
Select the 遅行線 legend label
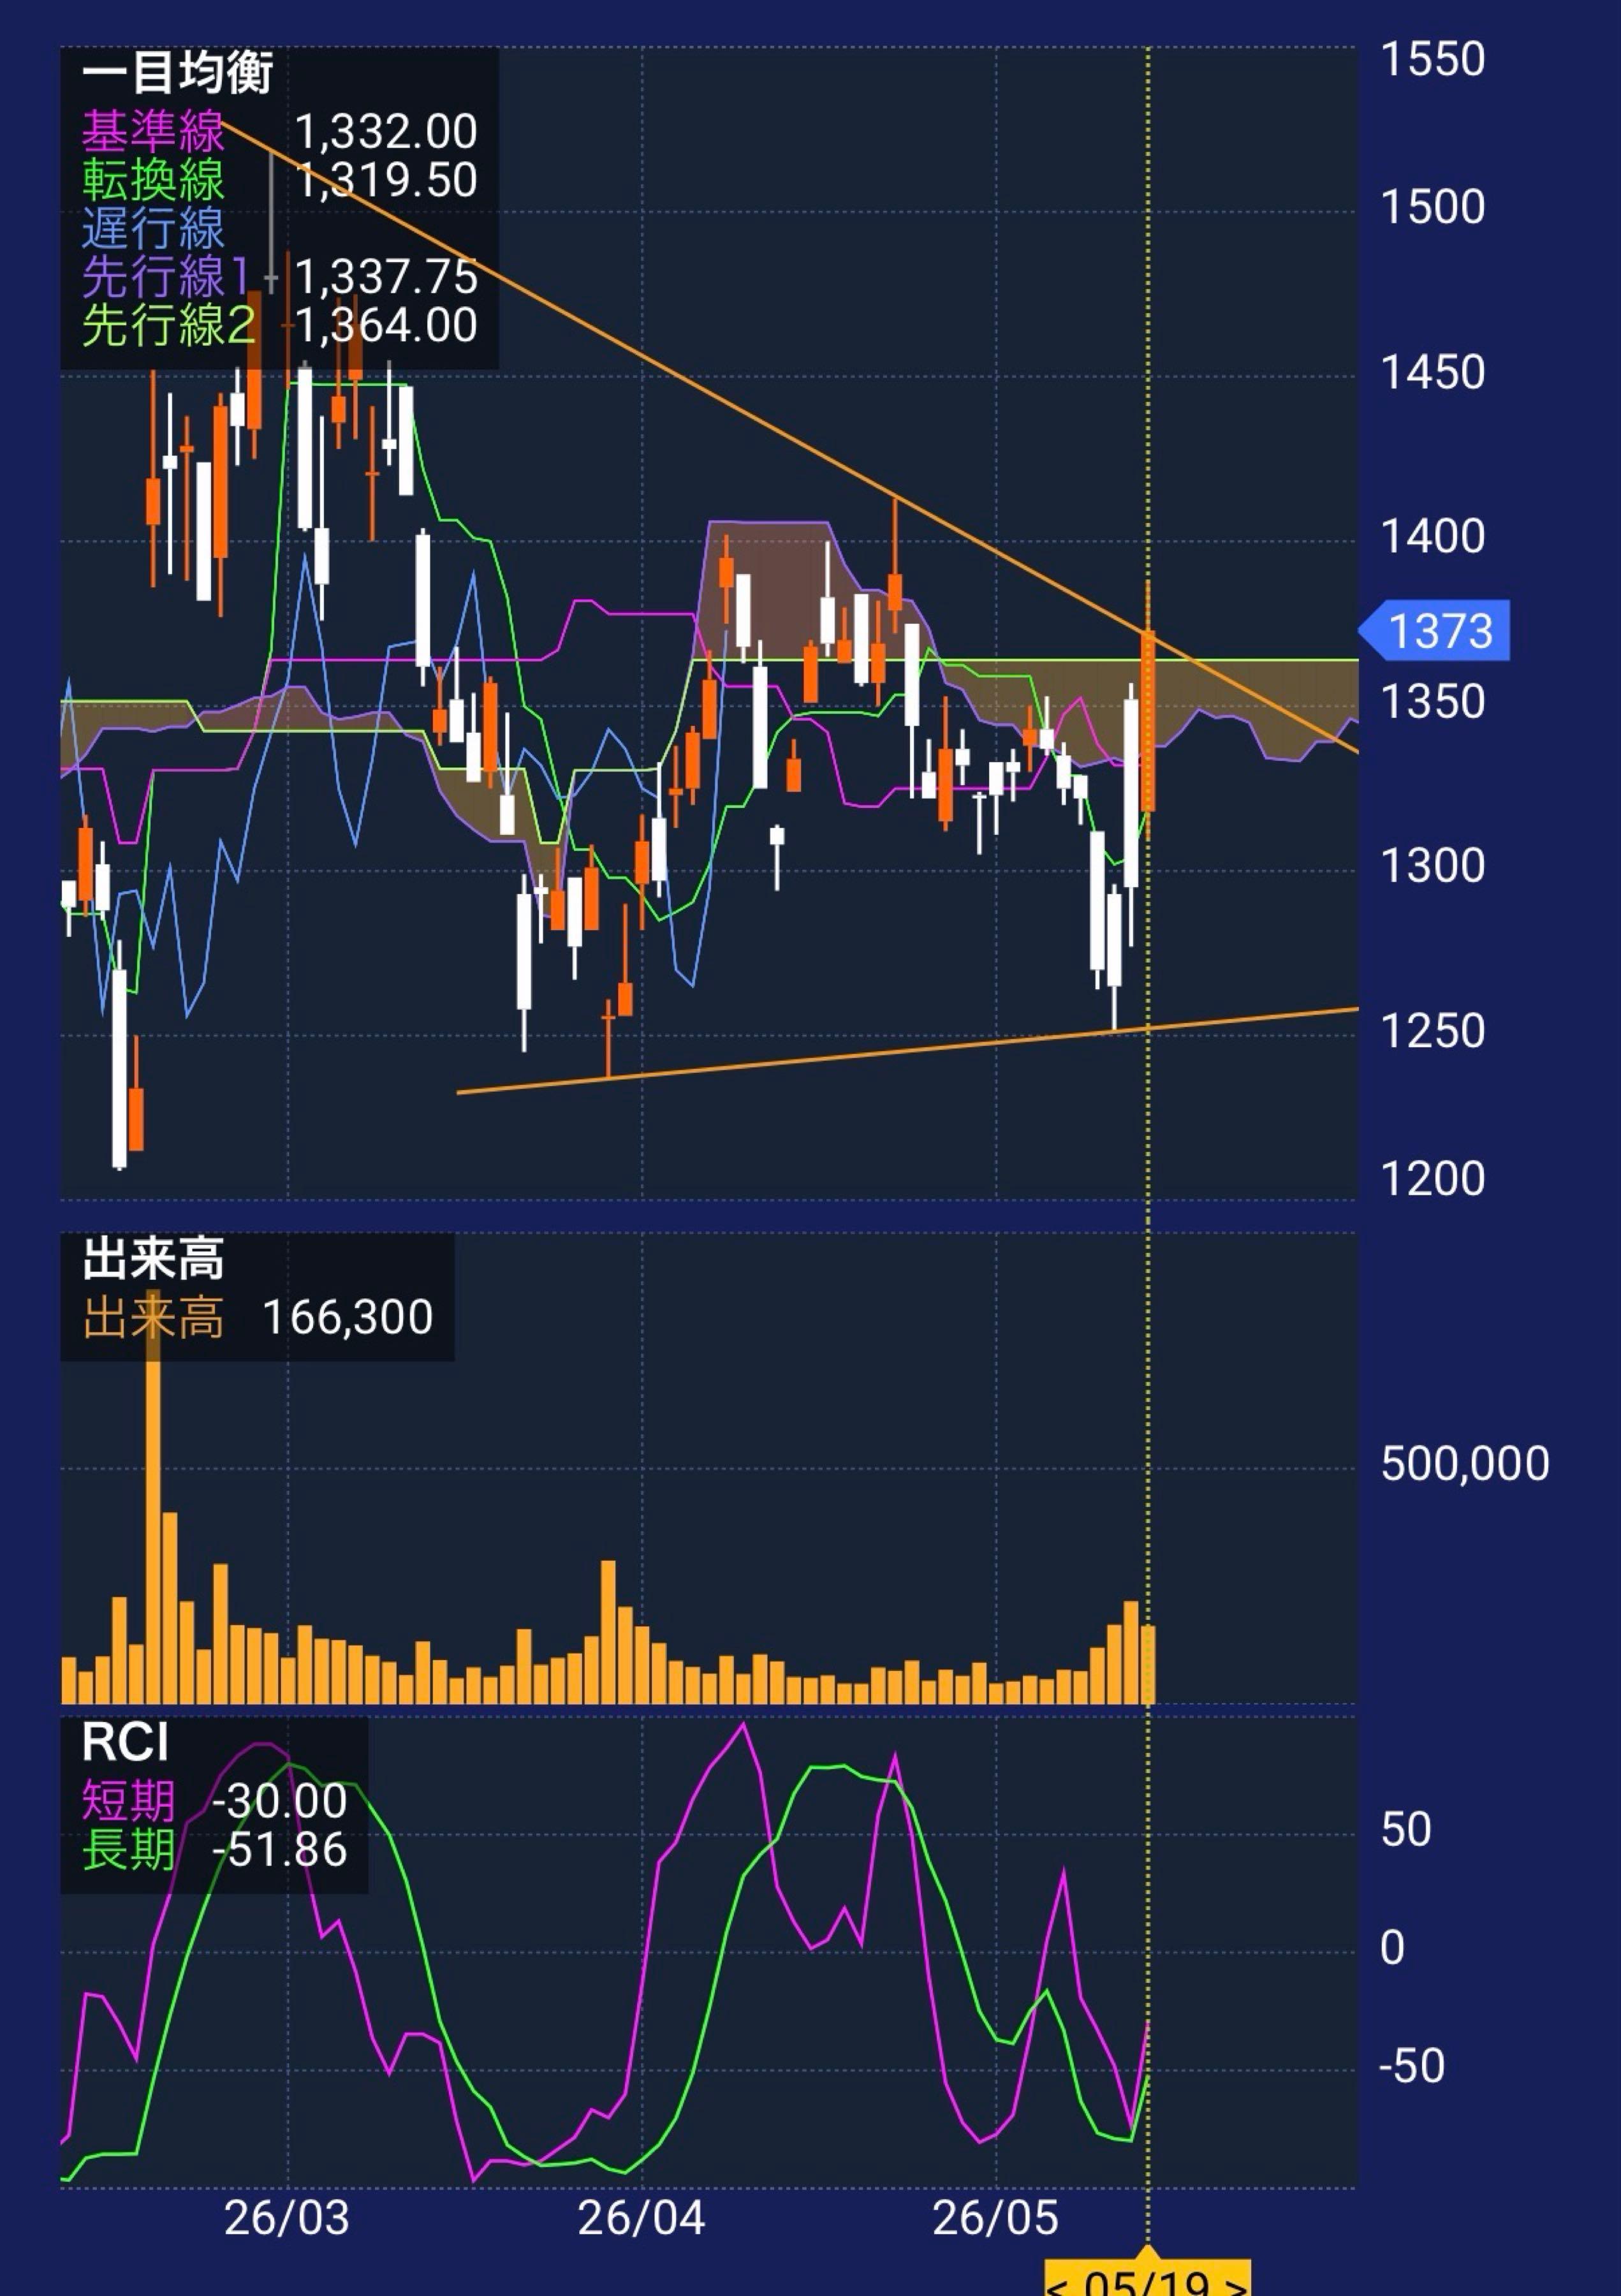[x=153, y=228]
